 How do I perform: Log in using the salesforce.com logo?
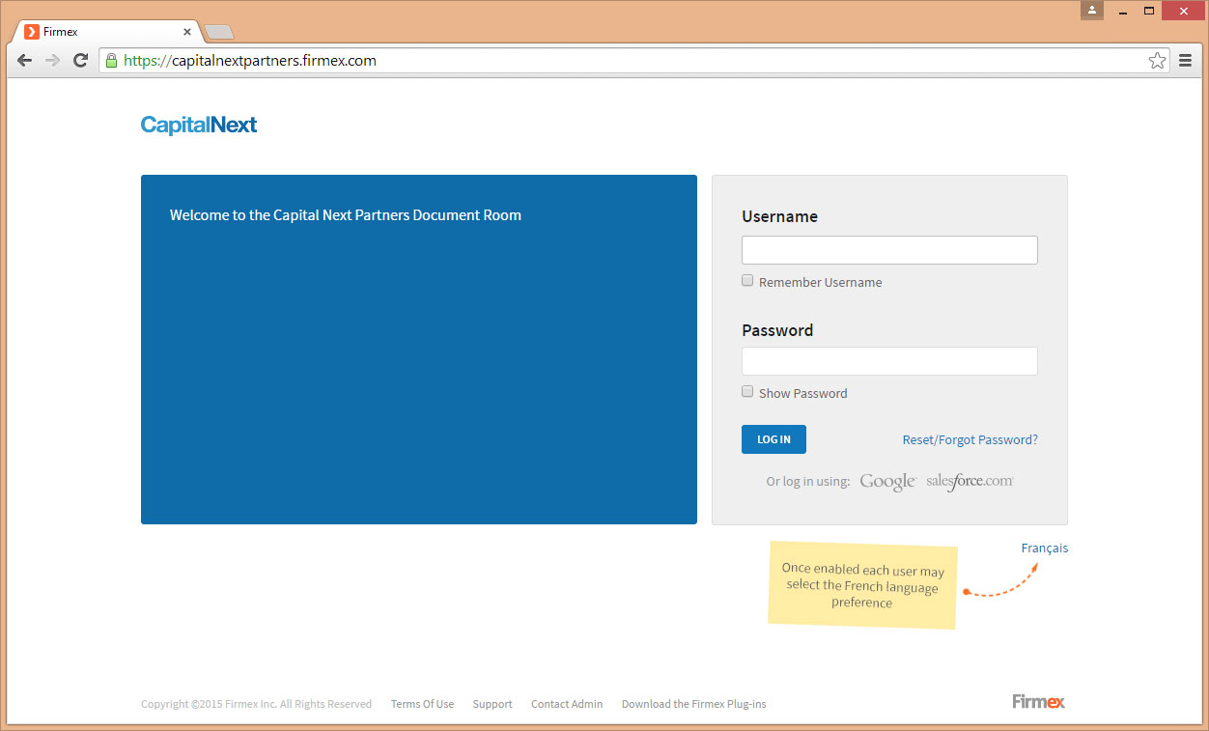(970, 481)
